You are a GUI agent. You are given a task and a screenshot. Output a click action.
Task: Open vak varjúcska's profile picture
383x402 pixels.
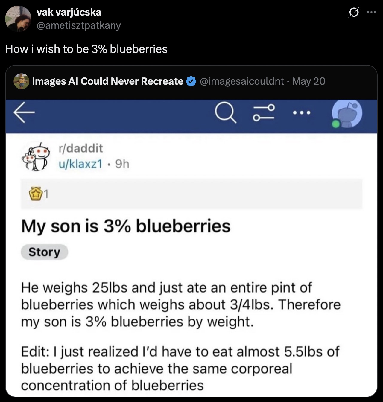[18, 19]
